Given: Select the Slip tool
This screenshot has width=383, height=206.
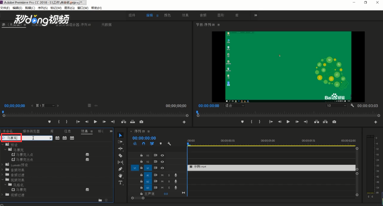Looking at the screenshot, I should point(121,162).
